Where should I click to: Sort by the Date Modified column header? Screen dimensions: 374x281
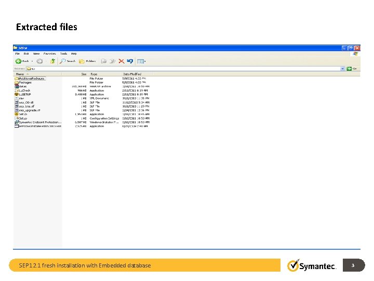tap(137, 74)
